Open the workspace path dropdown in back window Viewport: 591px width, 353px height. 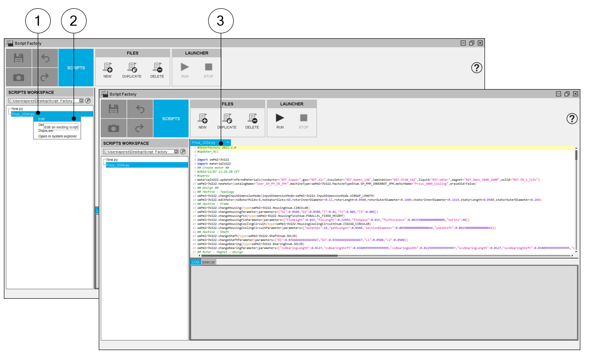coord(81,101)
